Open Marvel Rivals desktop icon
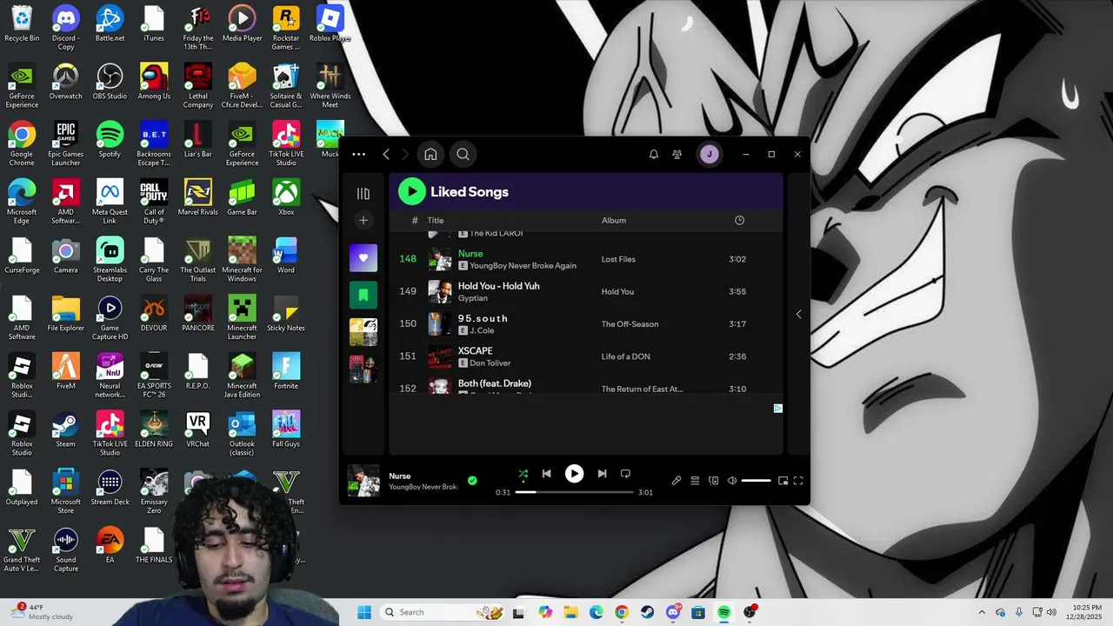 pyautogui.click(x=197, y=197)
